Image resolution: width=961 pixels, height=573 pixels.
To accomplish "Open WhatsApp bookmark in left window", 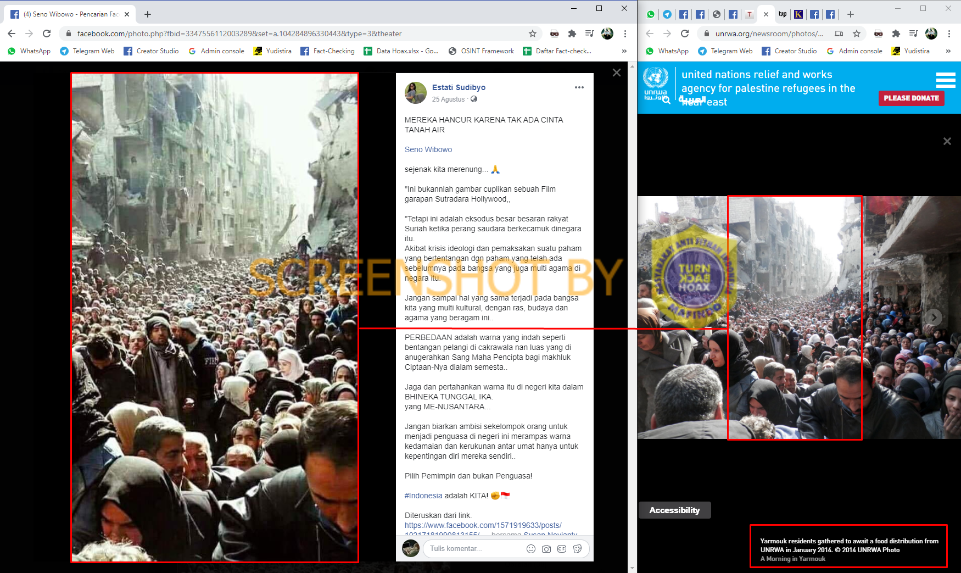I will [29, 51].
